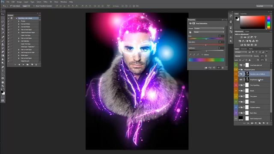This screenshot has width=274, height=154.
Task: Click the Opacity value field in Layers panel
Action: point(262,56)
